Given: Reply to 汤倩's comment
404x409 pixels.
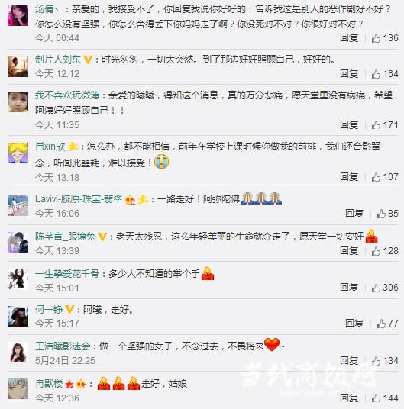Looking at the screenshot, I should (x=349, y=38).
